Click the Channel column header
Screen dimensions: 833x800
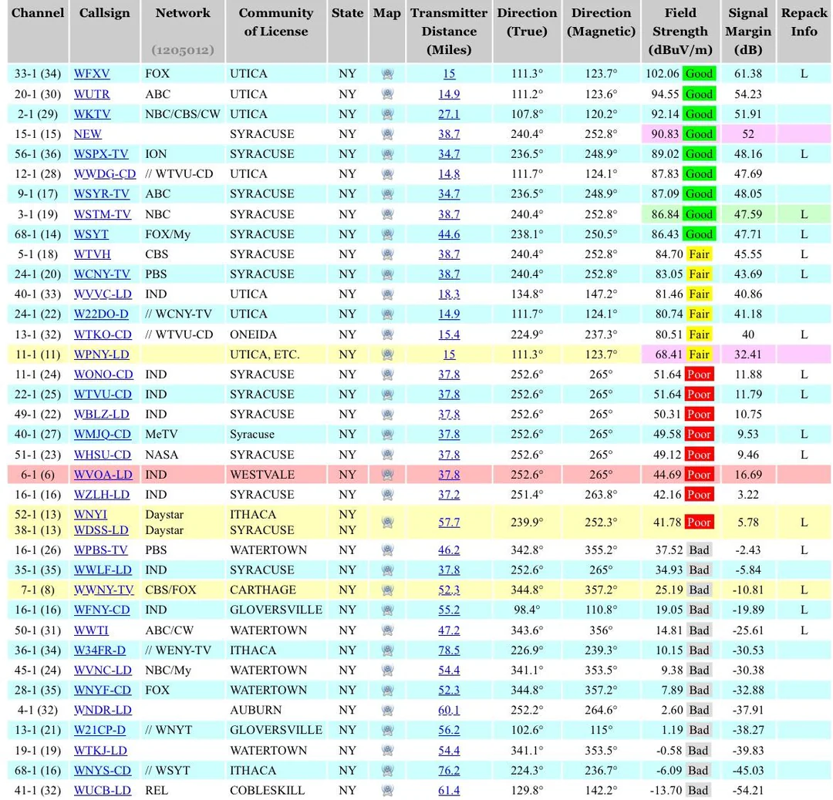pos(37,13)
